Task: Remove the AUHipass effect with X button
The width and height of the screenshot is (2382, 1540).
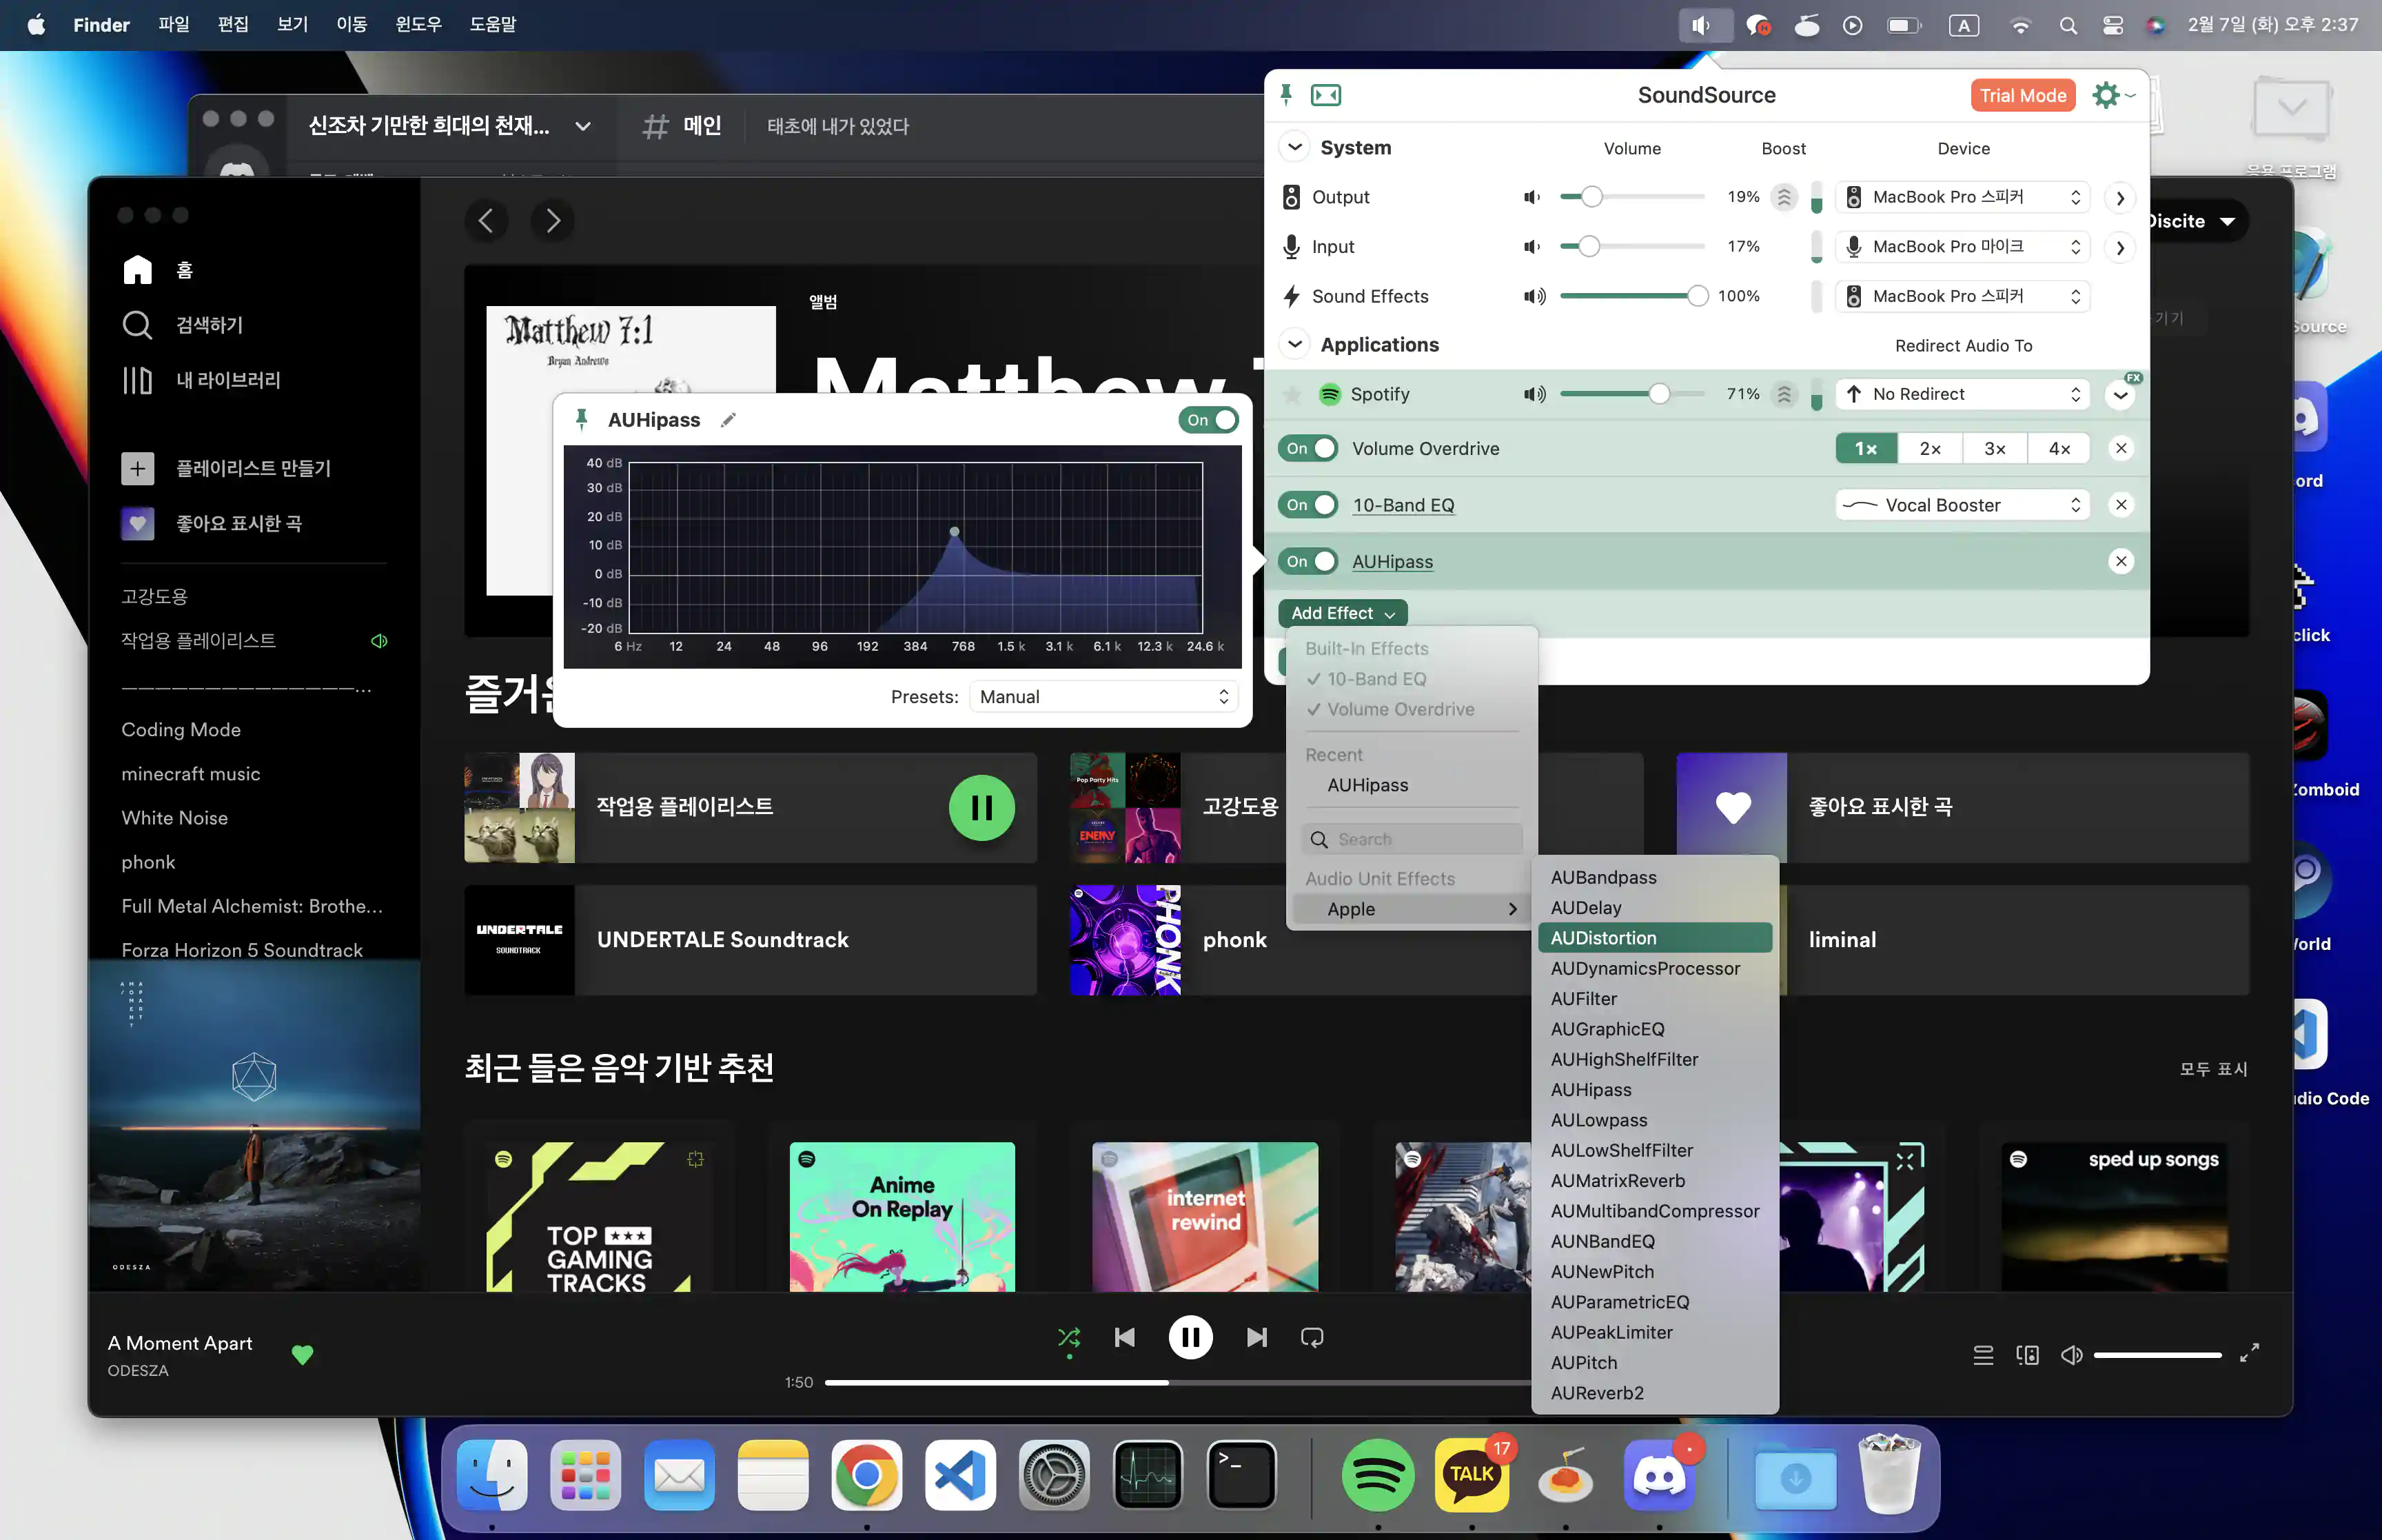Action: [2120, 562]
